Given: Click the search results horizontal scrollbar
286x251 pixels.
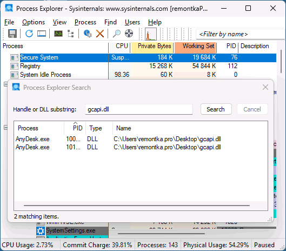Looking at the screenshot, I should [137, 206].
